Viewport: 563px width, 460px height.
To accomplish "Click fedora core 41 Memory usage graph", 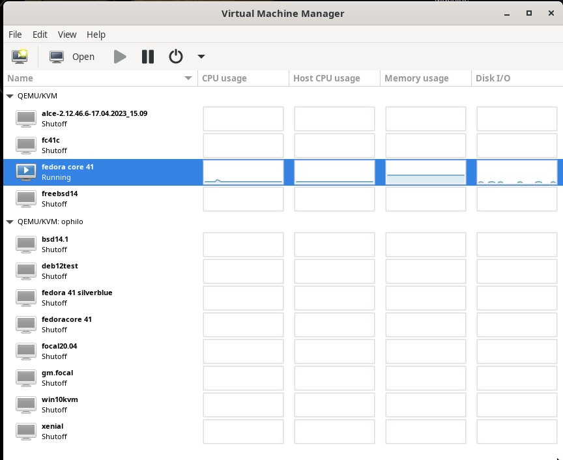I will (426, 173).
